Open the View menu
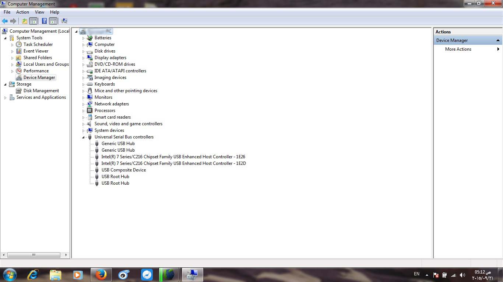Screen dimensions: 503x282 [39, 12]
